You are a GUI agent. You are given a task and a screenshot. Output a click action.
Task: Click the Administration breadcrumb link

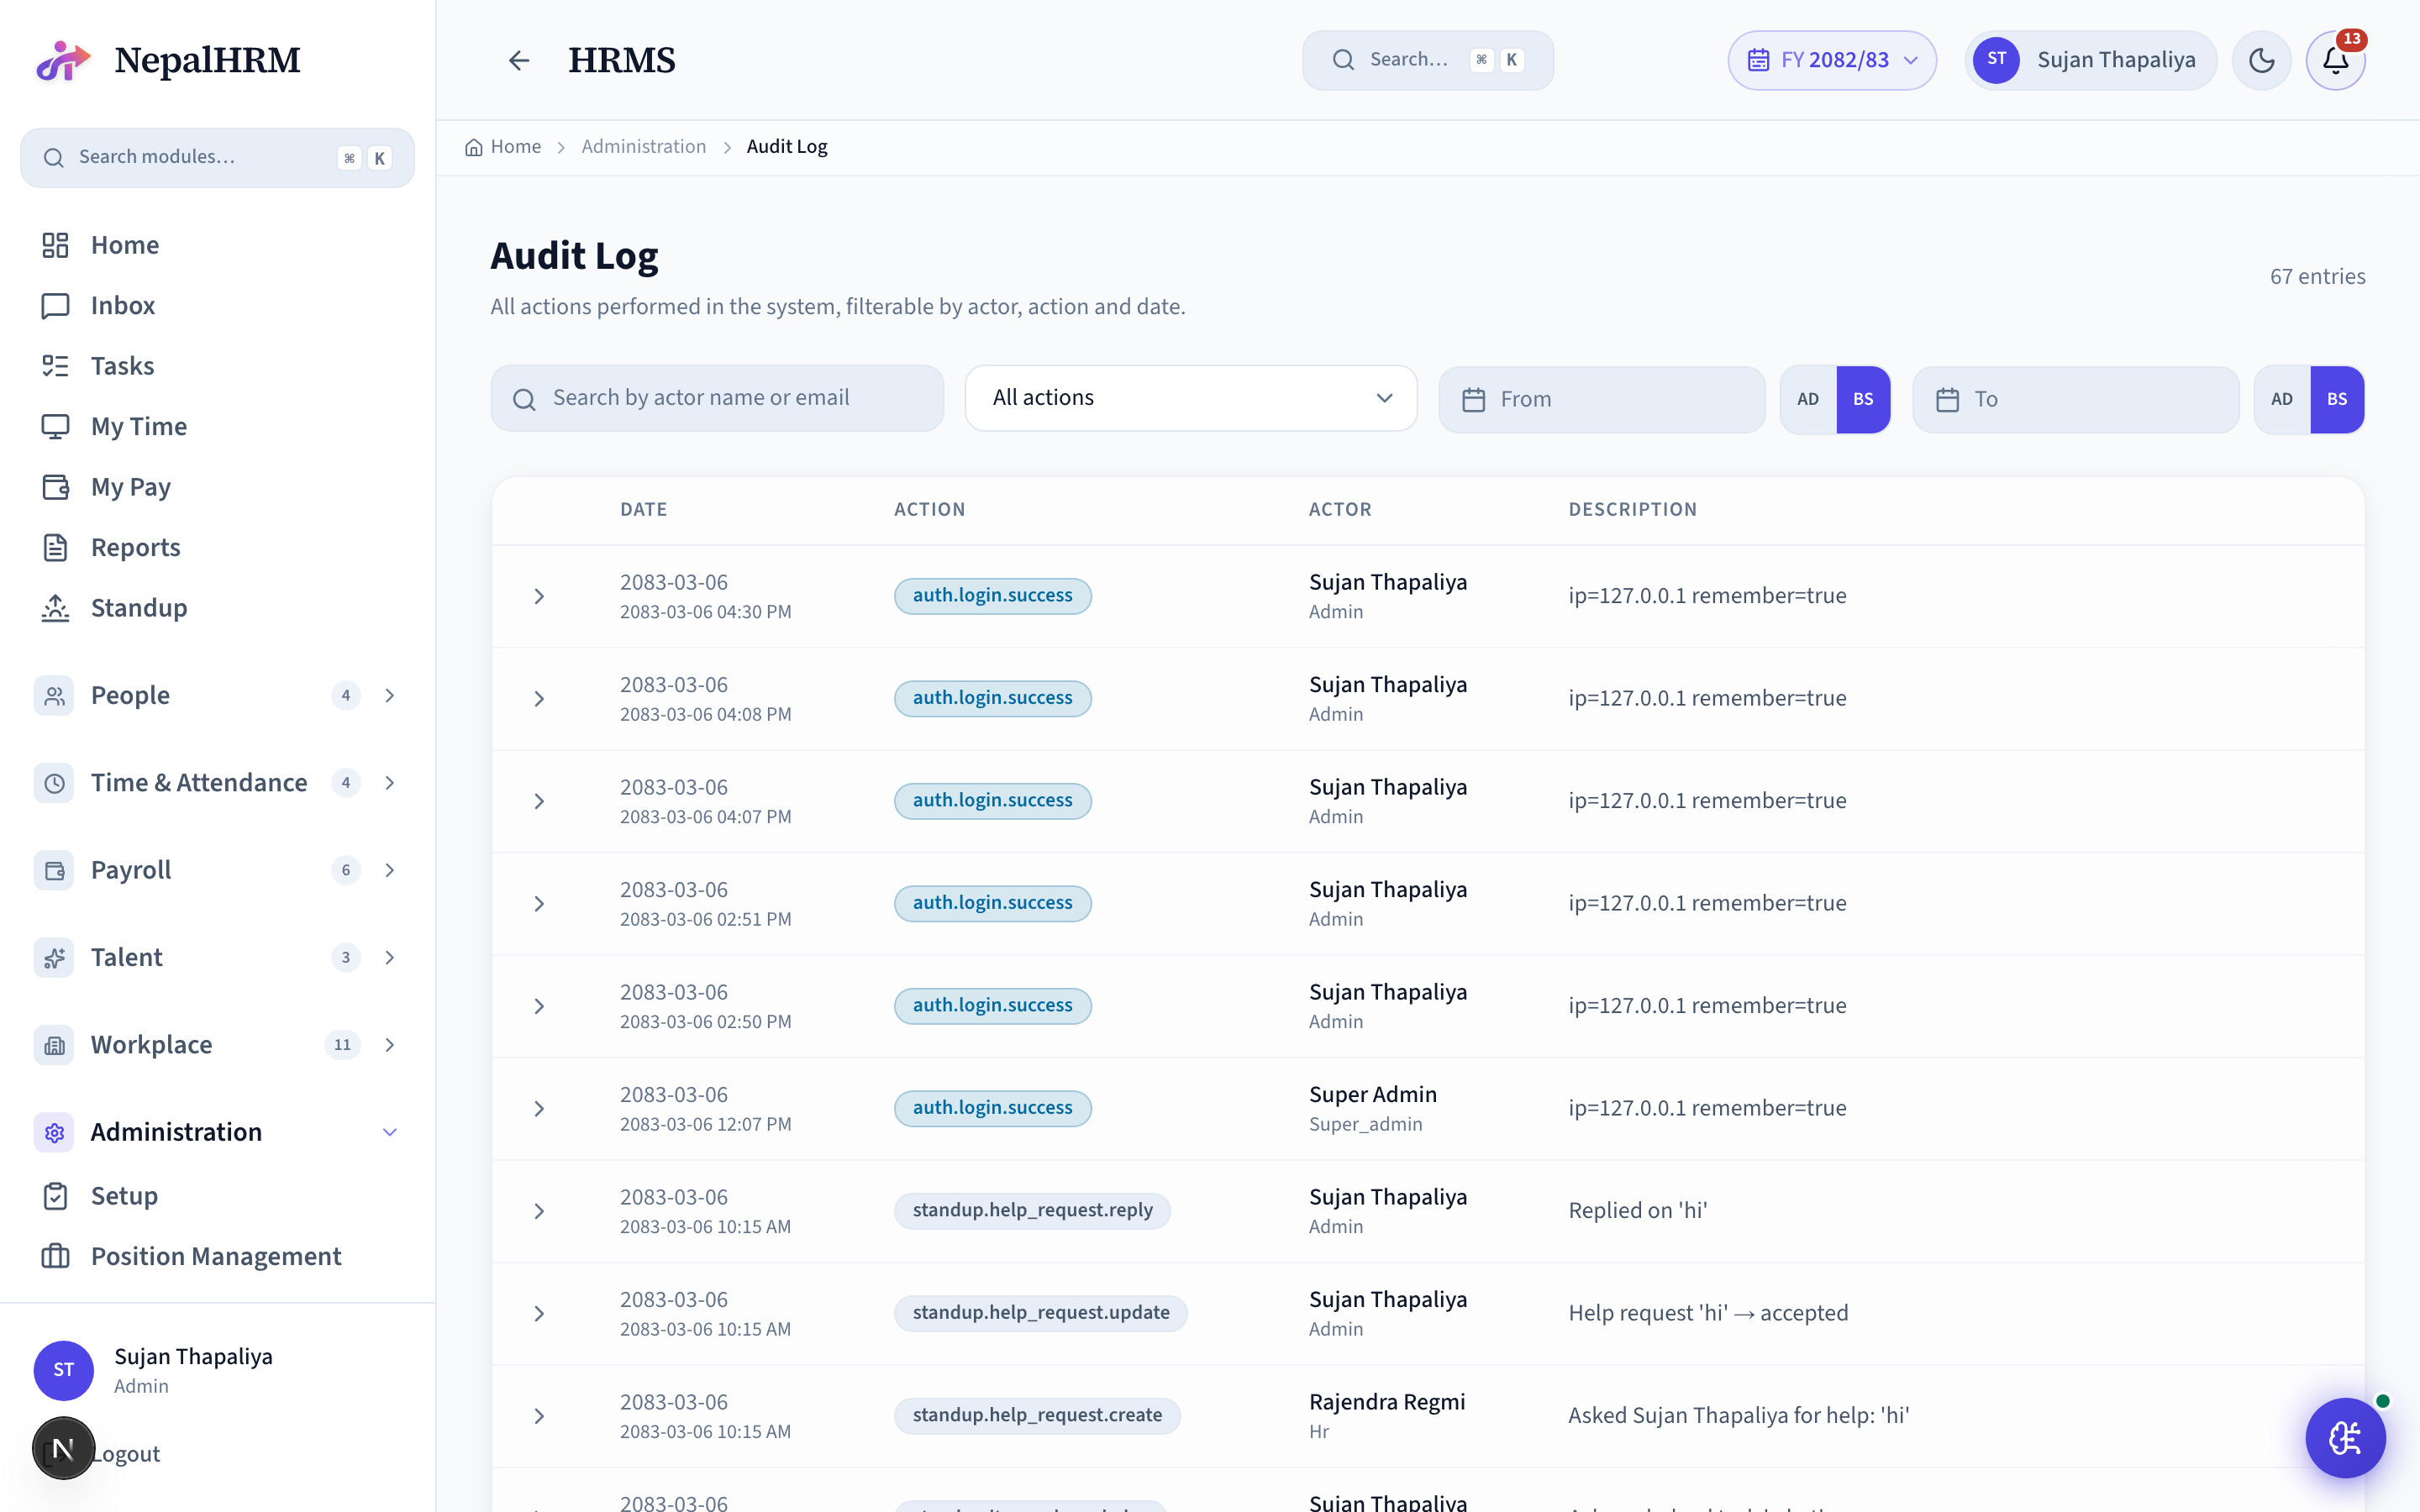tap(644, 147)
